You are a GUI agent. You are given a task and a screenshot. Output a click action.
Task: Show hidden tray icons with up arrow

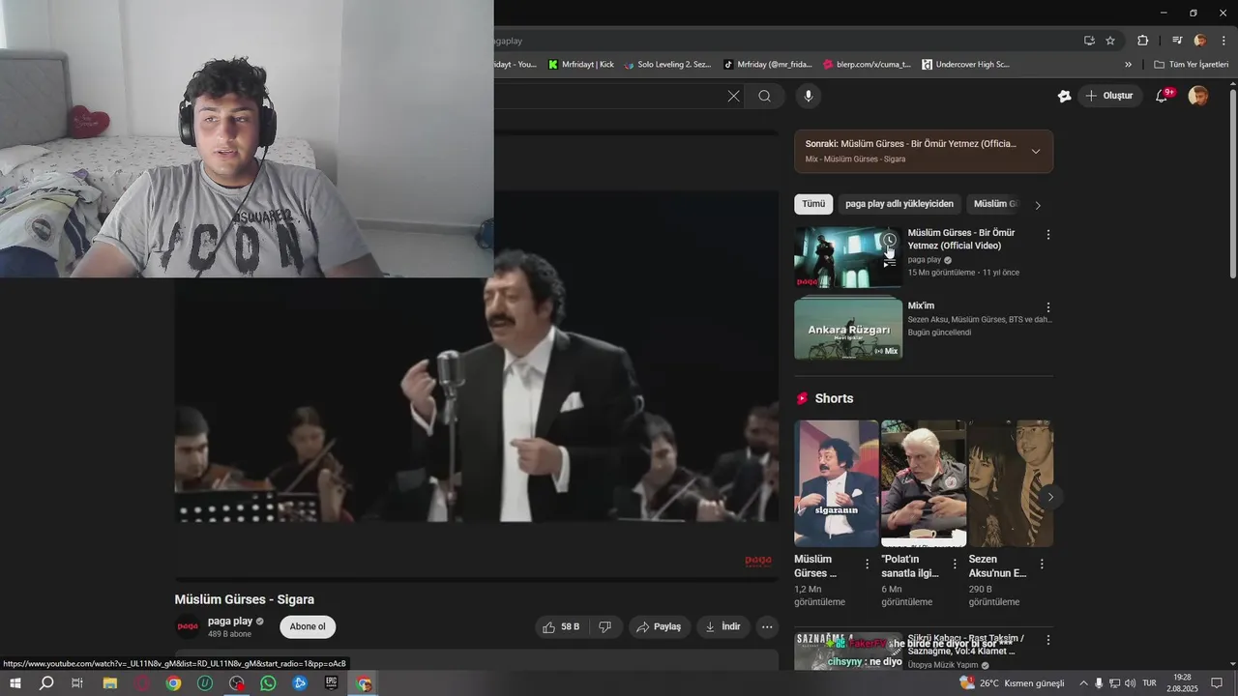click(x=1083, y=683)
